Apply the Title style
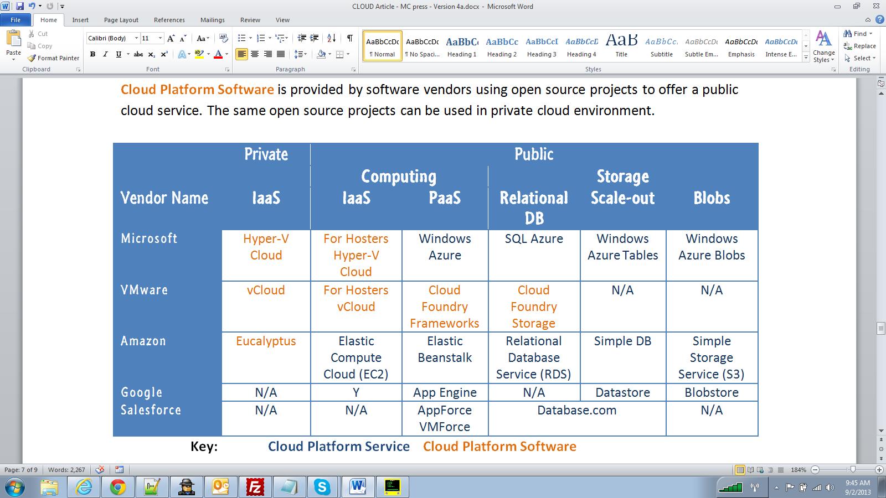The height and width of the screenshot is (498, 886). click(x=621, y=46)
